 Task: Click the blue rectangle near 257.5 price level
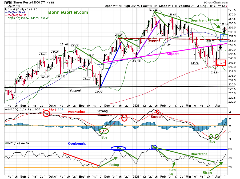223,38
